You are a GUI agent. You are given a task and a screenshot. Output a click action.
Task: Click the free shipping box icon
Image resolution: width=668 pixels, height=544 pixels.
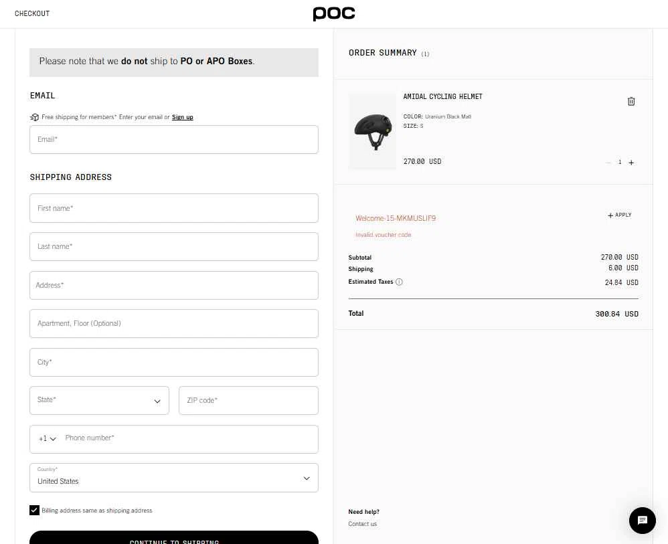click(35, 117)
